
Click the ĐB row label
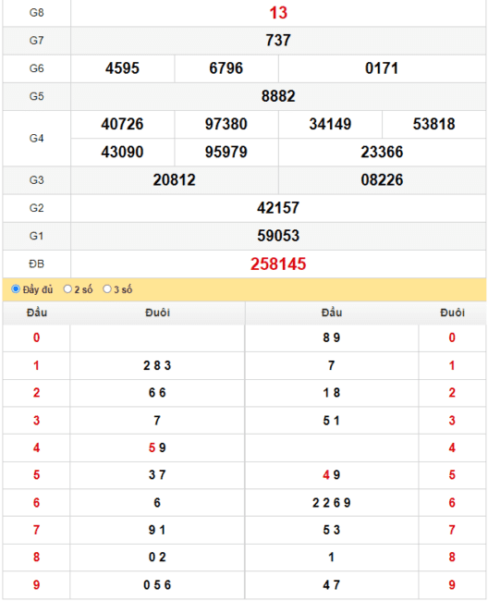(37, 264)
